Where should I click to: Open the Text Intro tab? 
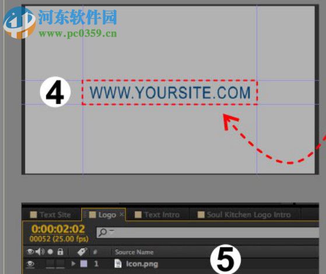click(x=157, y=215)
